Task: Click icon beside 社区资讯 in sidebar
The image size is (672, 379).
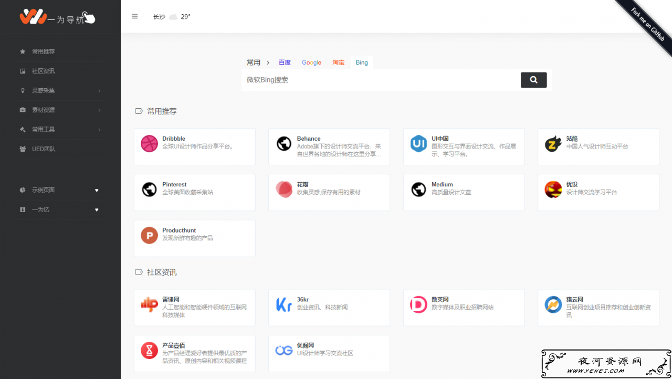Action: (23, 71)
